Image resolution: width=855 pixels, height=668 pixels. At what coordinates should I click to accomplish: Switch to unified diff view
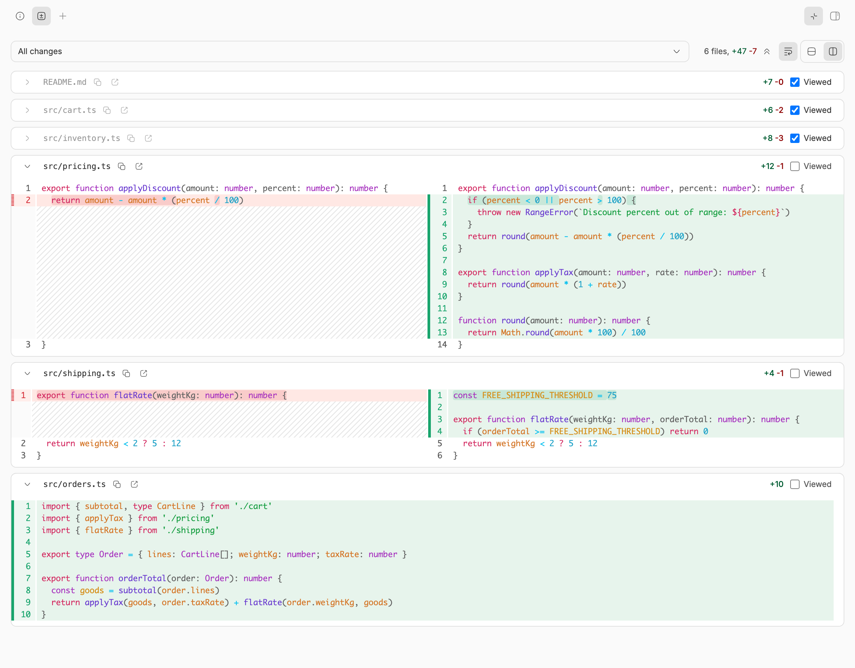pos(812,52)
